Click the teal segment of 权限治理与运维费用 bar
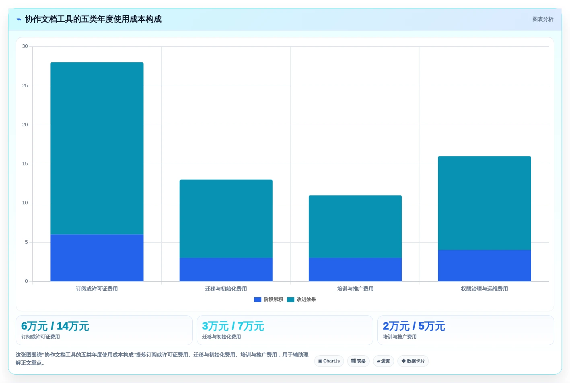This screenshot has height=383, width=570. 484,203
